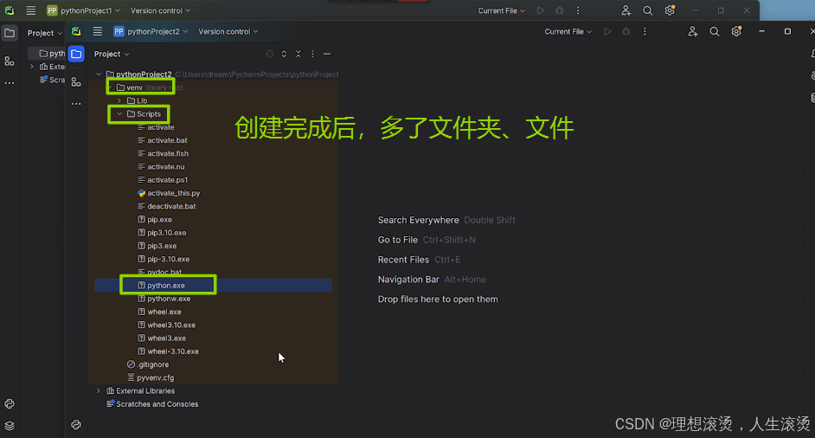Open Current File dropdown in pythonProject1
815x438 pixels.
(501, 10)
